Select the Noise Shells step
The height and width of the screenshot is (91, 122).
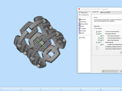[83, 24]
